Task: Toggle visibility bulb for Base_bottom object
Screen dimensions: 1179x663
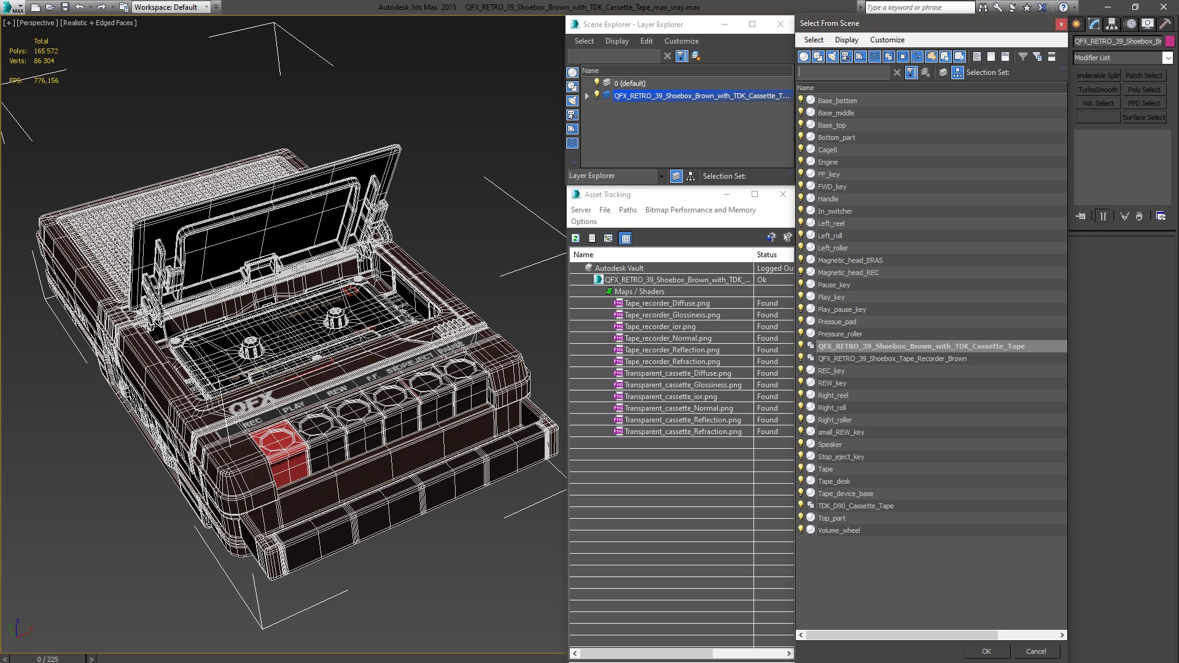Action: 801,100
